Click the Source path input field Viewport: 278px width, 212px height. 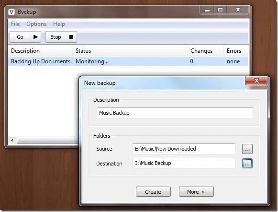coord(184,149)
